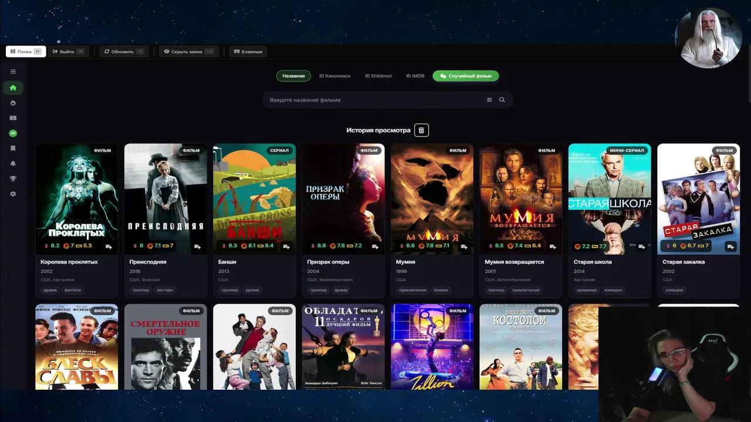The image size is (751, 422).
Task: Open the Мумия 1999 poster
Action: tap(432, 199)
